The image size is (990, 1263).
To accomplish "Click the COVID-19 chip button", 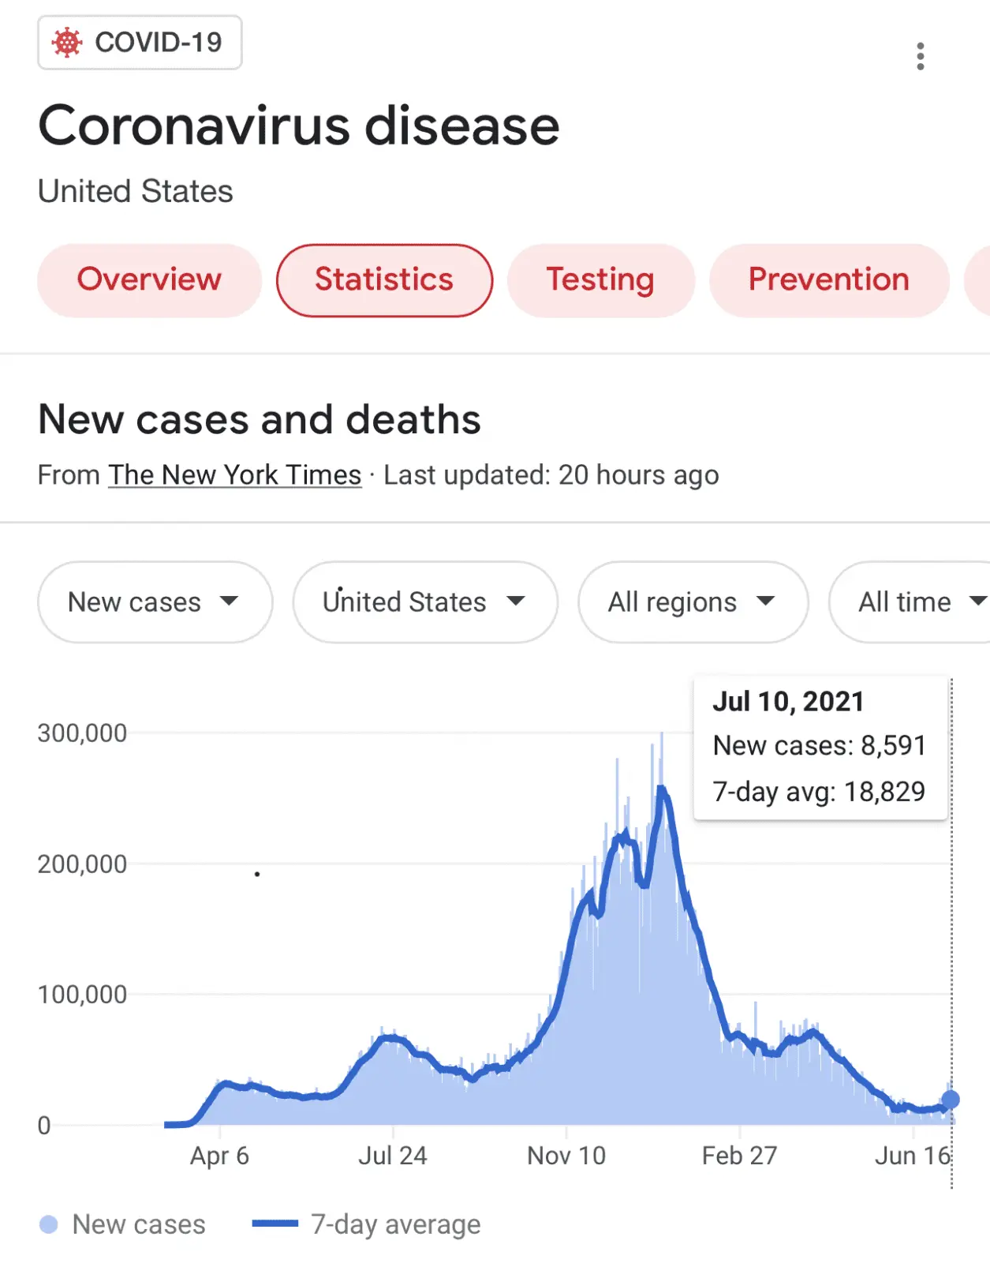I will tap(140, 43).
